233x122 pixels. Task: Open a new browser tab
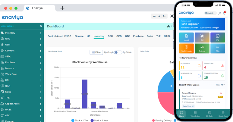pos(62,8)
